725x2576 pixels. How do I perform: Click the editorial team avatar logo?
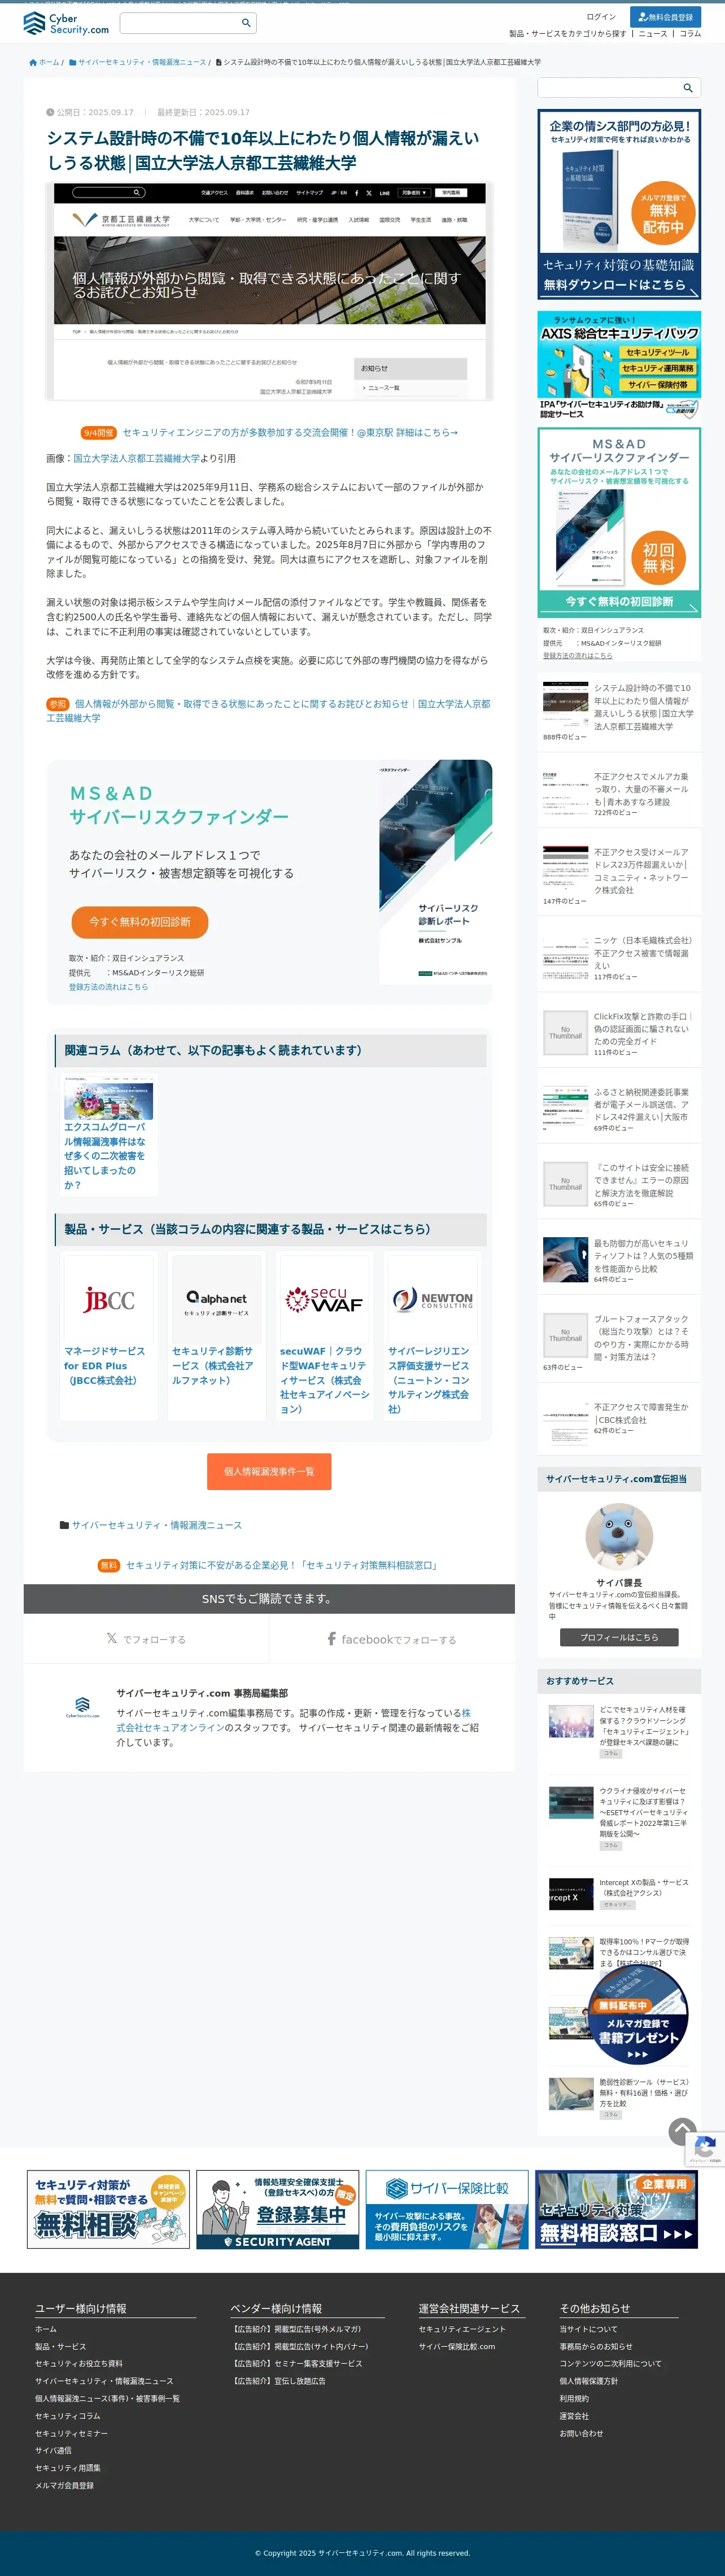coord(82,1707)
